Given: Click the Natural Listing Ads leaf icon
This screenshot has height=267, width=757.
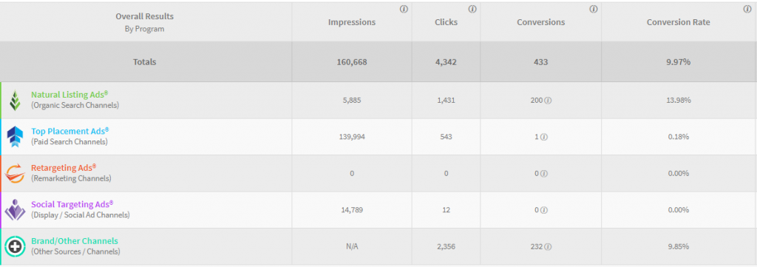Looking at the screenshot, I should tap(15, 100).
